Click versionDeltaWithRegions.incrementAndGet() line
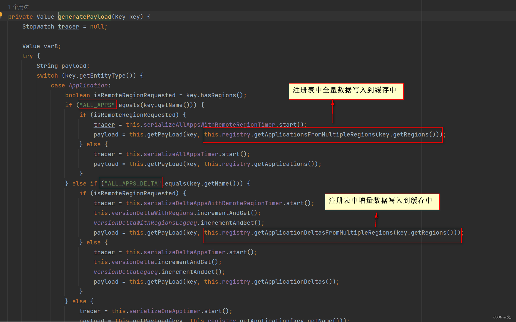The width and height of the screenshot is (516, 322). pos(177,213)
